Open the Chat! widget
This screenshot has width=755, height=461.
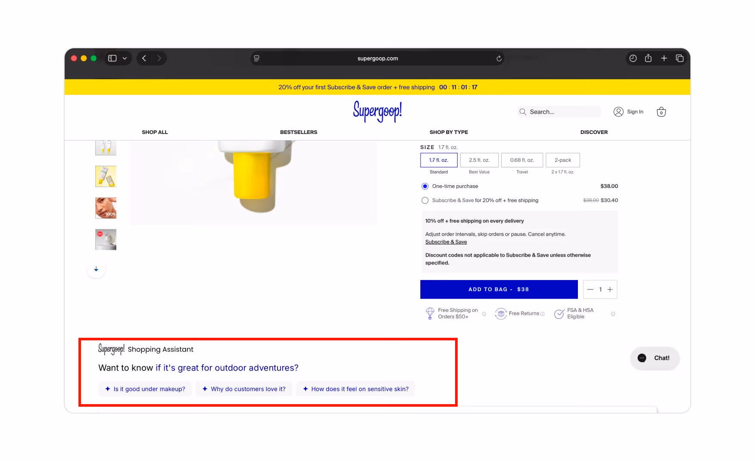point(655,358)
